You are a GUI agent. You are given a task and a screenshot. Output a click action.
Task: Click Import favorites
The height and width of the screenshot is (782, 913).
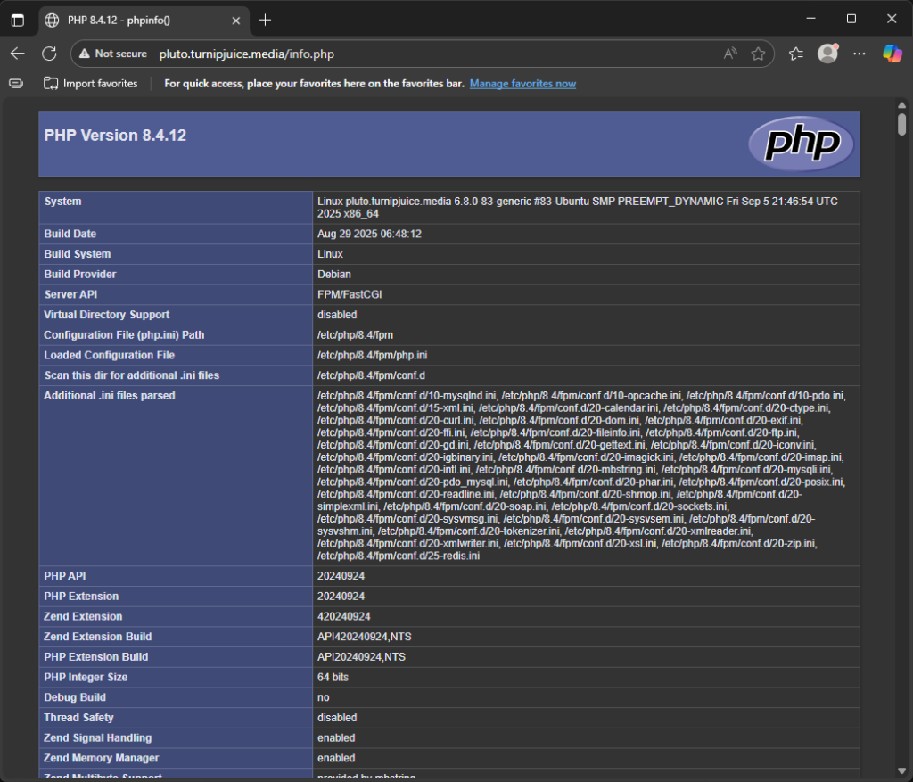click(90, 83)
